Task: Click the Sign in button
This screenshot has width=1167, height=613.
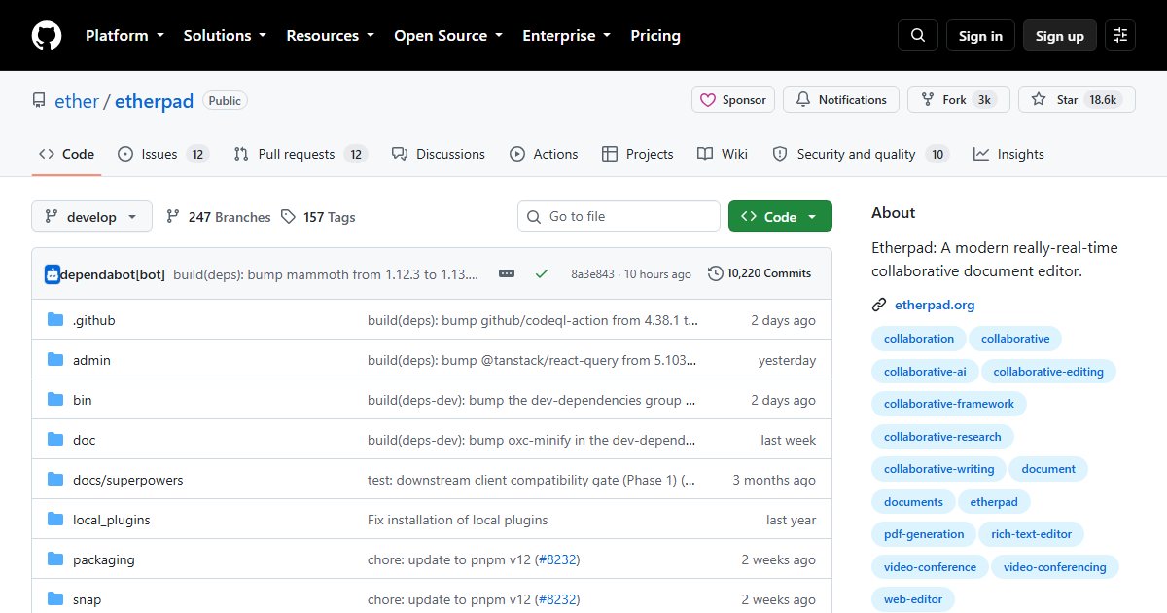Action: (980, 36)
